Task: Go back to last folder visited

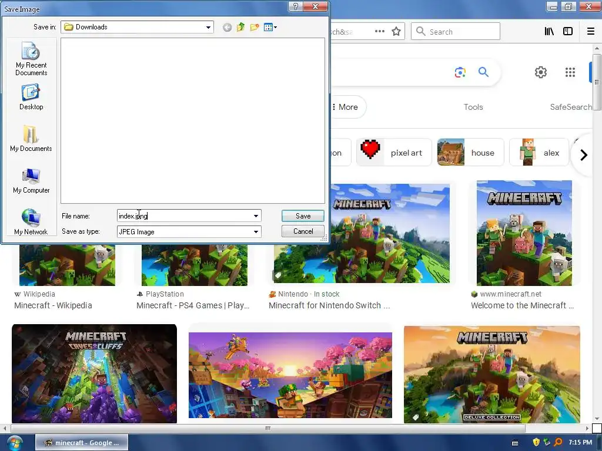Action: tap(227, 27)
